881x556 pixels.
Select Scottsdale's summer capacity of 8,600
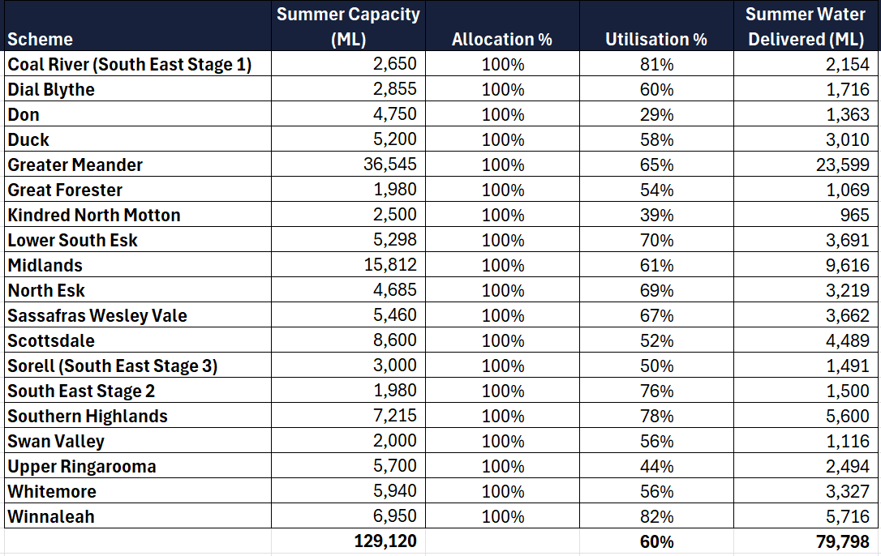point(395,340)
